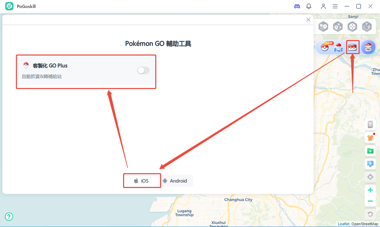Open the notifications bell

coord(309,6)
